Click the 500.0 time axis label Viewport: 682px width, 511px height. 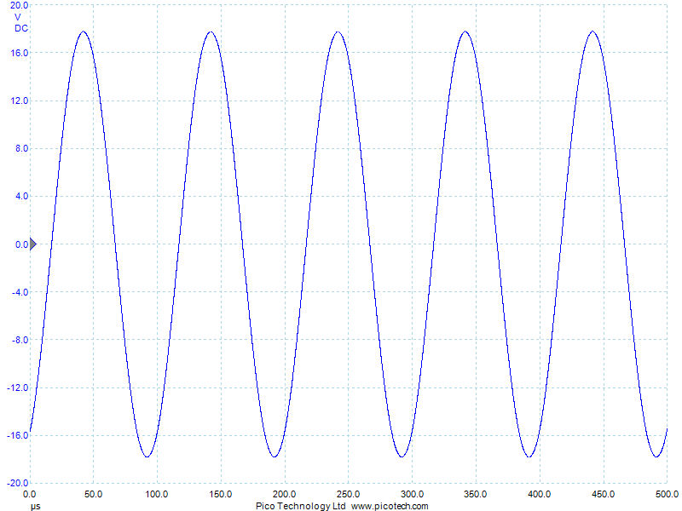[x=667, y=495]
